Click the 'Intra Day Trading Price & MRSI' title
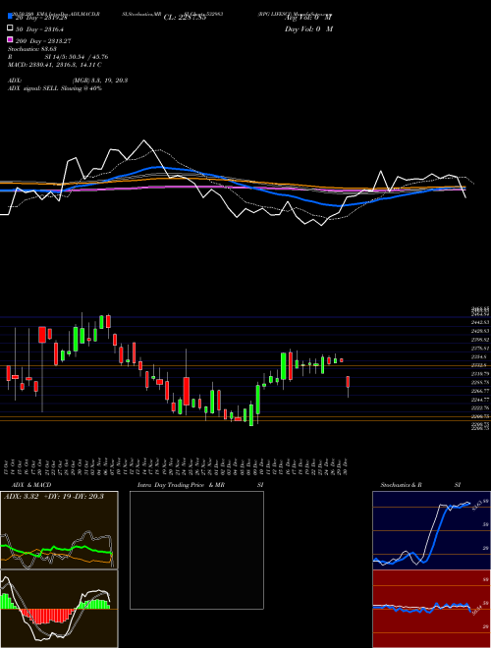 (200, 485)
